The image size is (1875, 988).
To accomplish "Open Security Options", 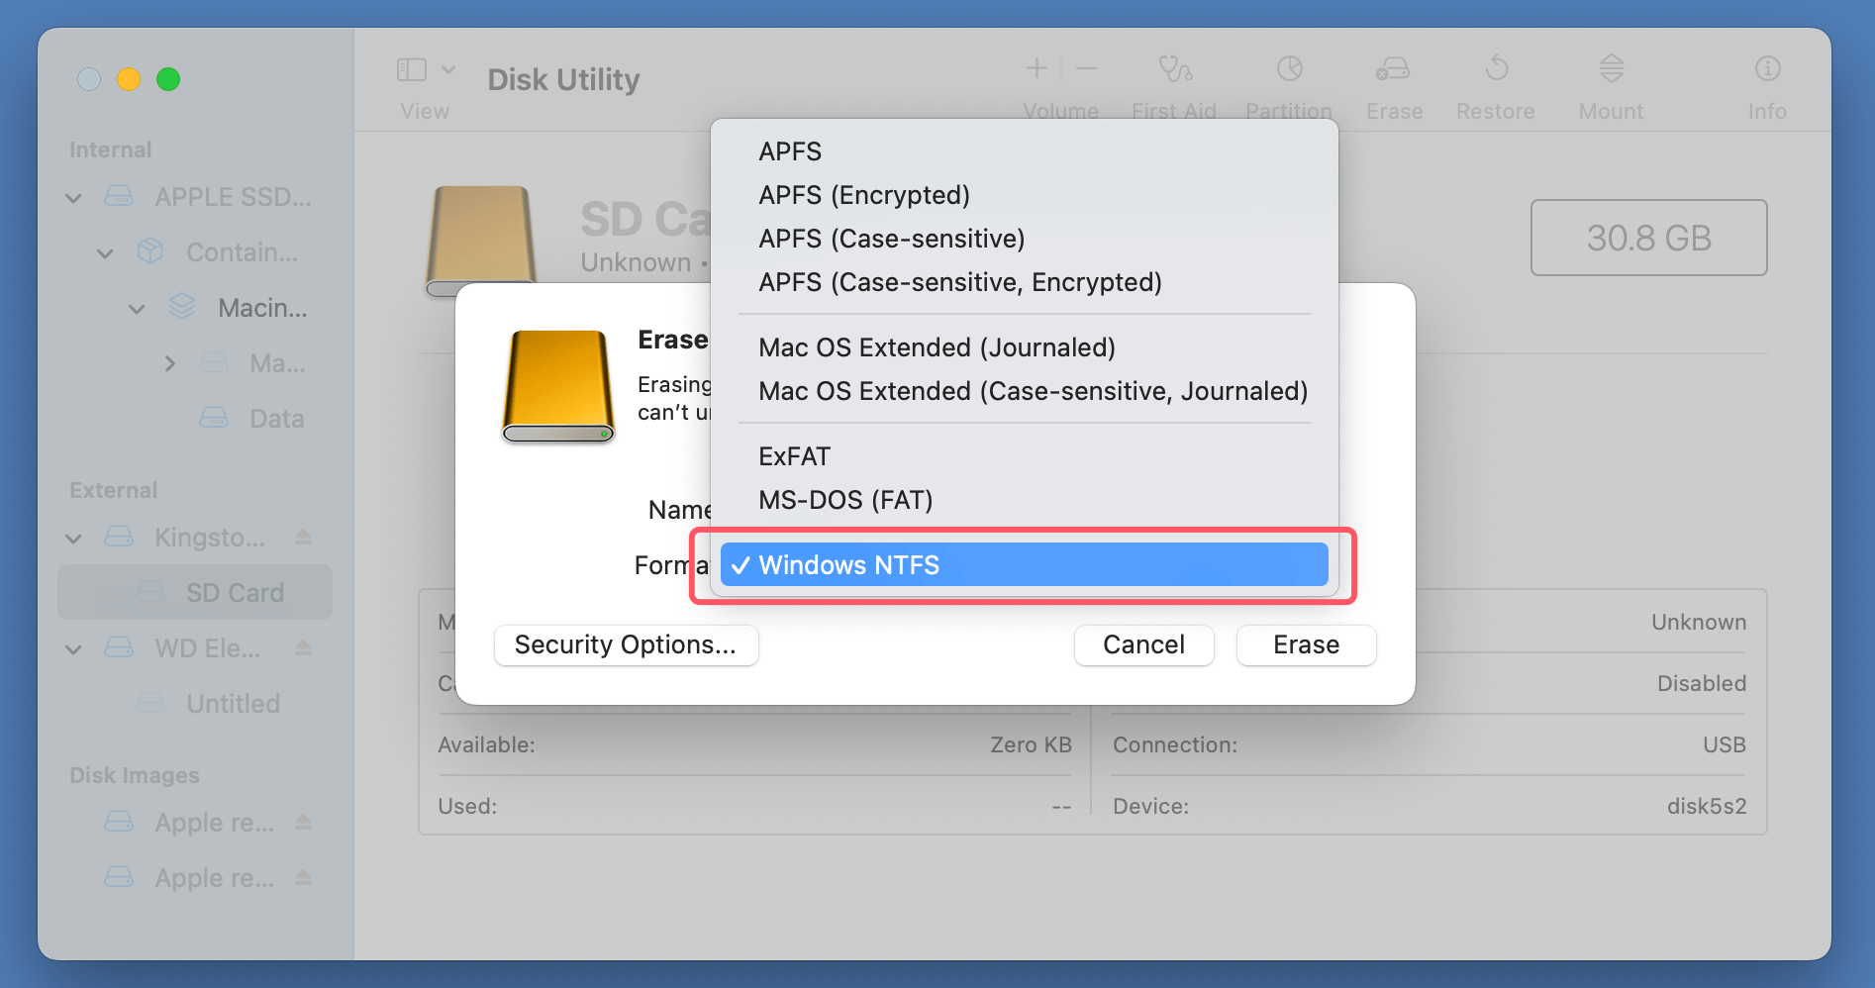I will click(626, 644).
